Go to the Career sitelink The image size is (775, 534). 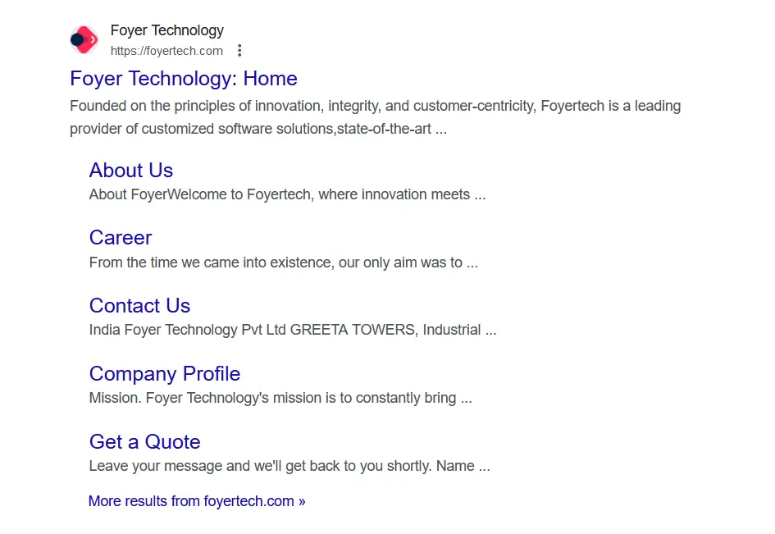pyautogui.click(x=121, y=238)
